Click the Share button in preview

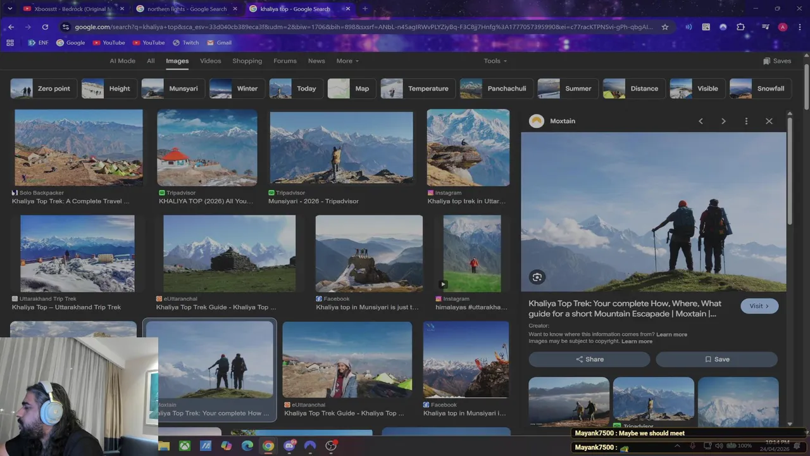coord(589,359)
